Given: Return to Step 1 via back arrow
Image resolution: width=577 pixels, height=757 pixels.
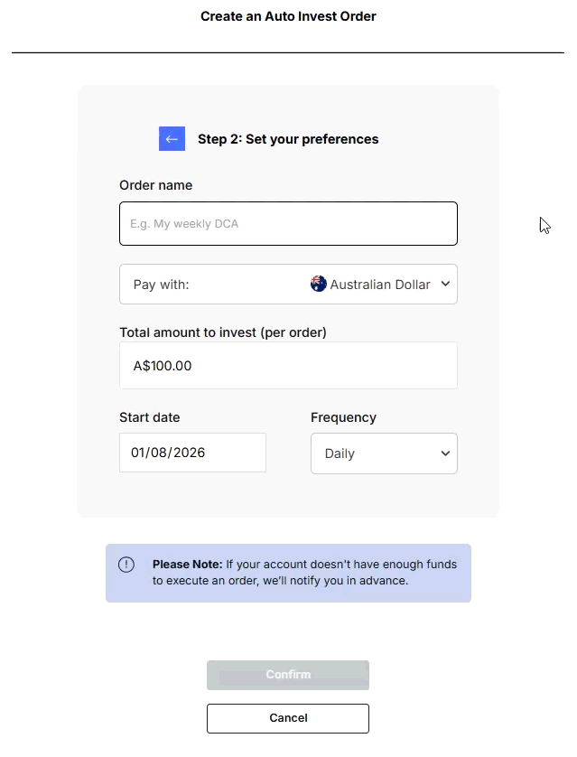Looking at the screenshot, I should [x=172, y=138].
